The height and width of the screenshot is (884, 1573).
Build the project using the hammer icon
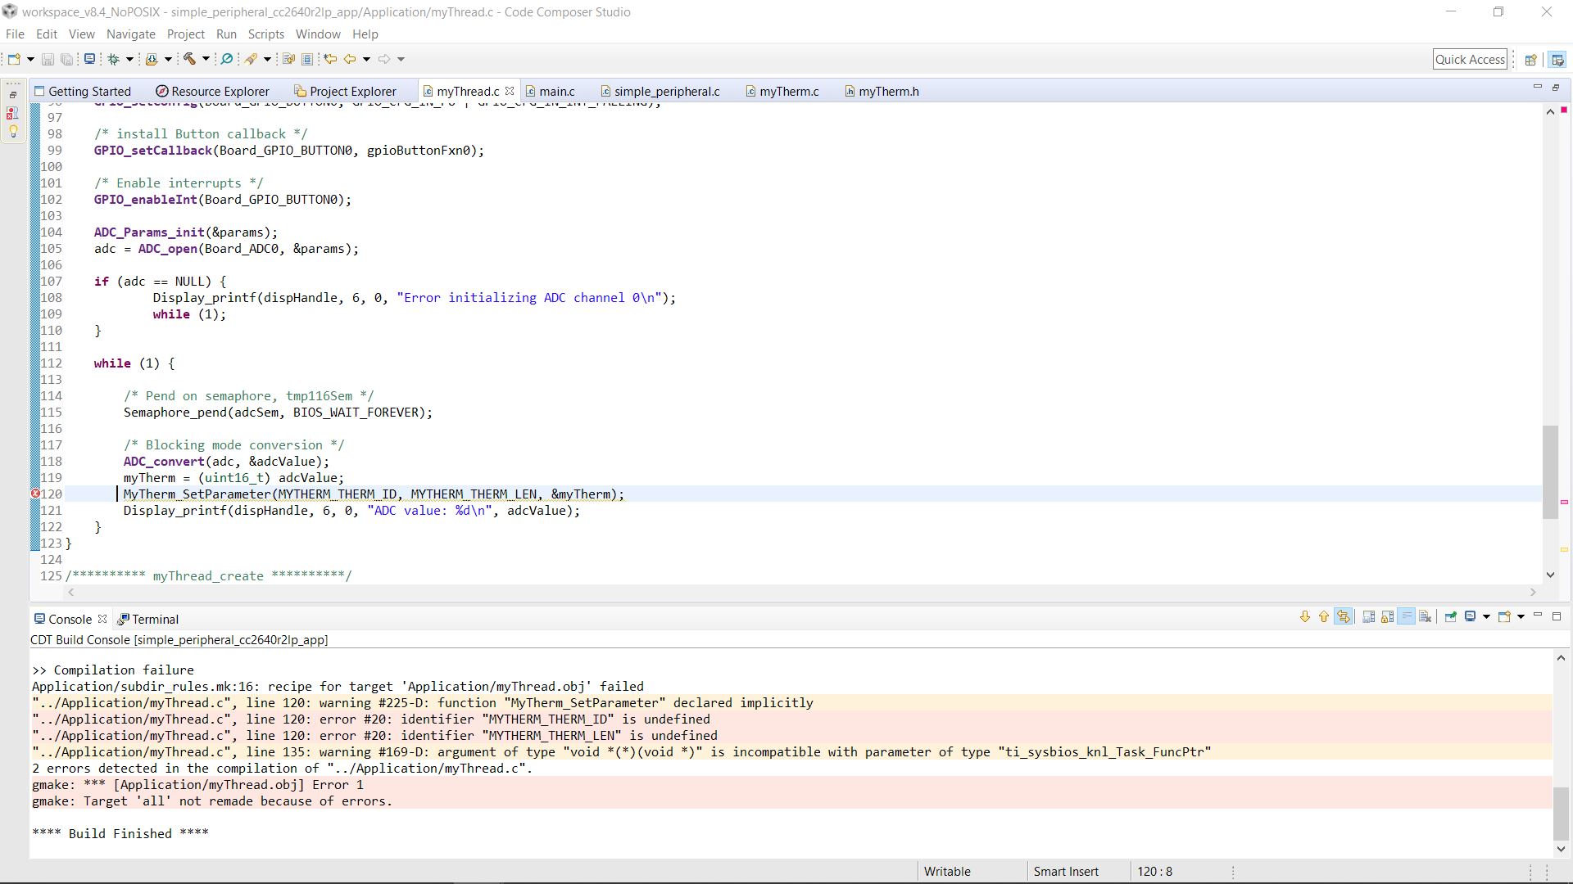(x=190, y=58)
